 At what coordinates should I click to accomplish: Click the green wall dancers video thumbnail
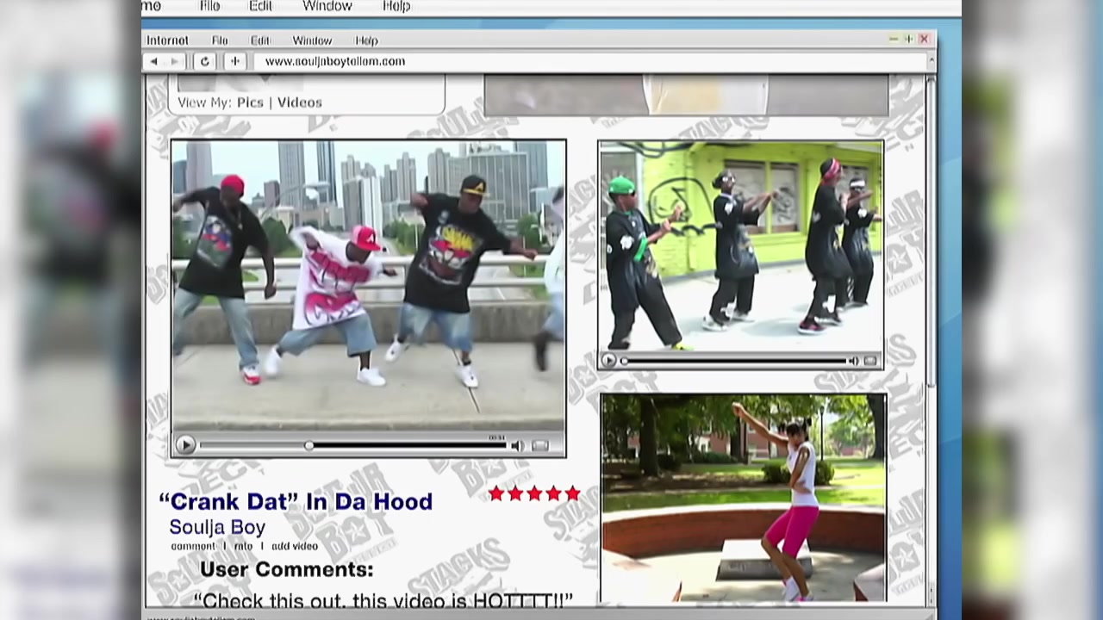[740, 246]
